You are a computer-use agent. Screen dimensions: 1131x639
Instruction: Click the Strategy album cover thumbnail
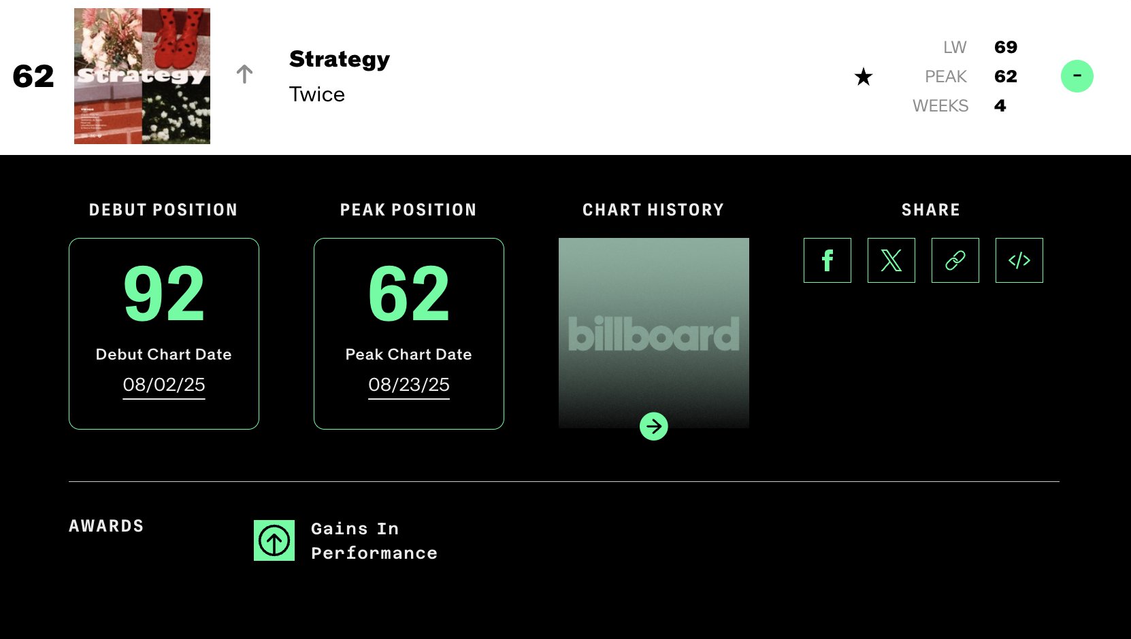142,76
